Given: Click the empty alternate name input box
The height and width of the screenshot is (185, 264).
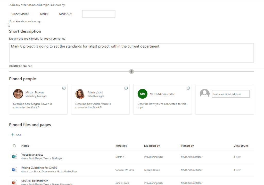Looking at the screenshot, I should pyautogui.click(x=98, y=14).
